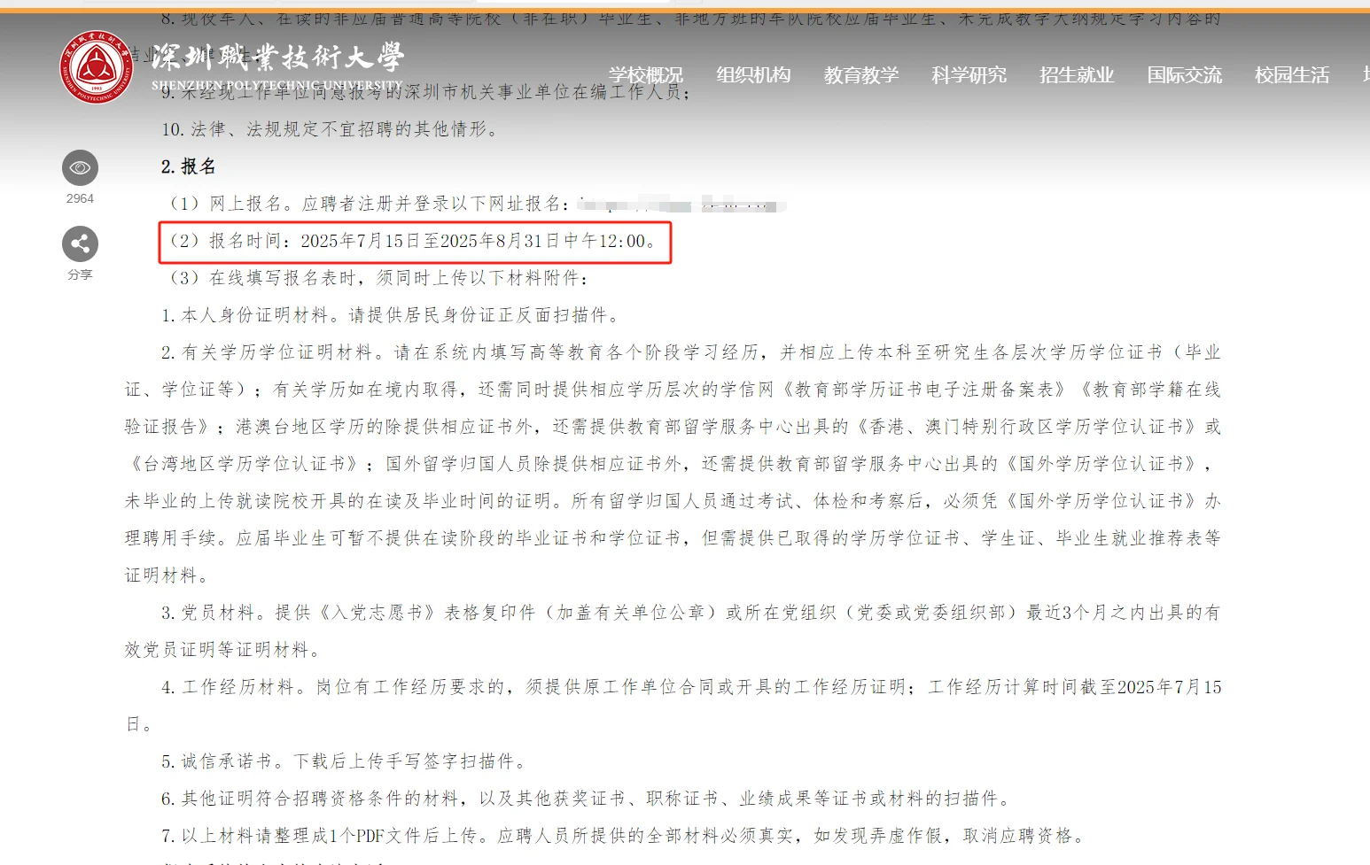Click the eye view-count icon
Screen dimensions: 1370x865
(80, 167)
